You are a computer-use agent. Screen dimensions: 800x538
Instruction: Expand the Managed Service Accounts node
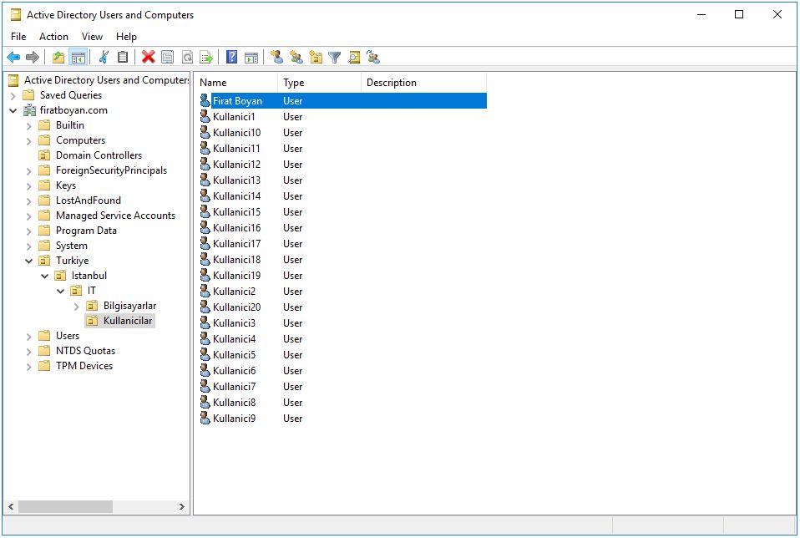click(29, 216)
